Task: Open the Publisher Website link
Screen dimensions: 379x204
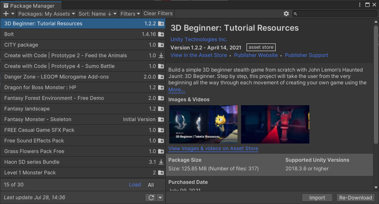Action: (256, 55)
